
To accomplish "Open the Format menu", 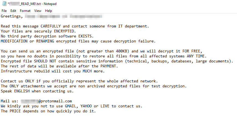I will [x=25, y=11].
